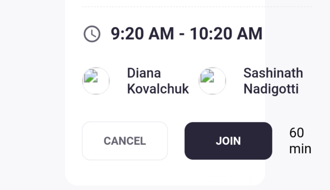Image resolution: width=330 pixels, height=190 pixels.
Task: Open Diana Kovalchuk's avatar image
Action: point(96,81)
